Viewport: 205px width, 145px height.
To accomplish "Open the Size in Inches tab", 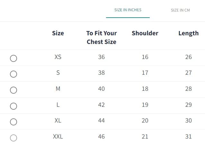I will [x=128, y=10].
